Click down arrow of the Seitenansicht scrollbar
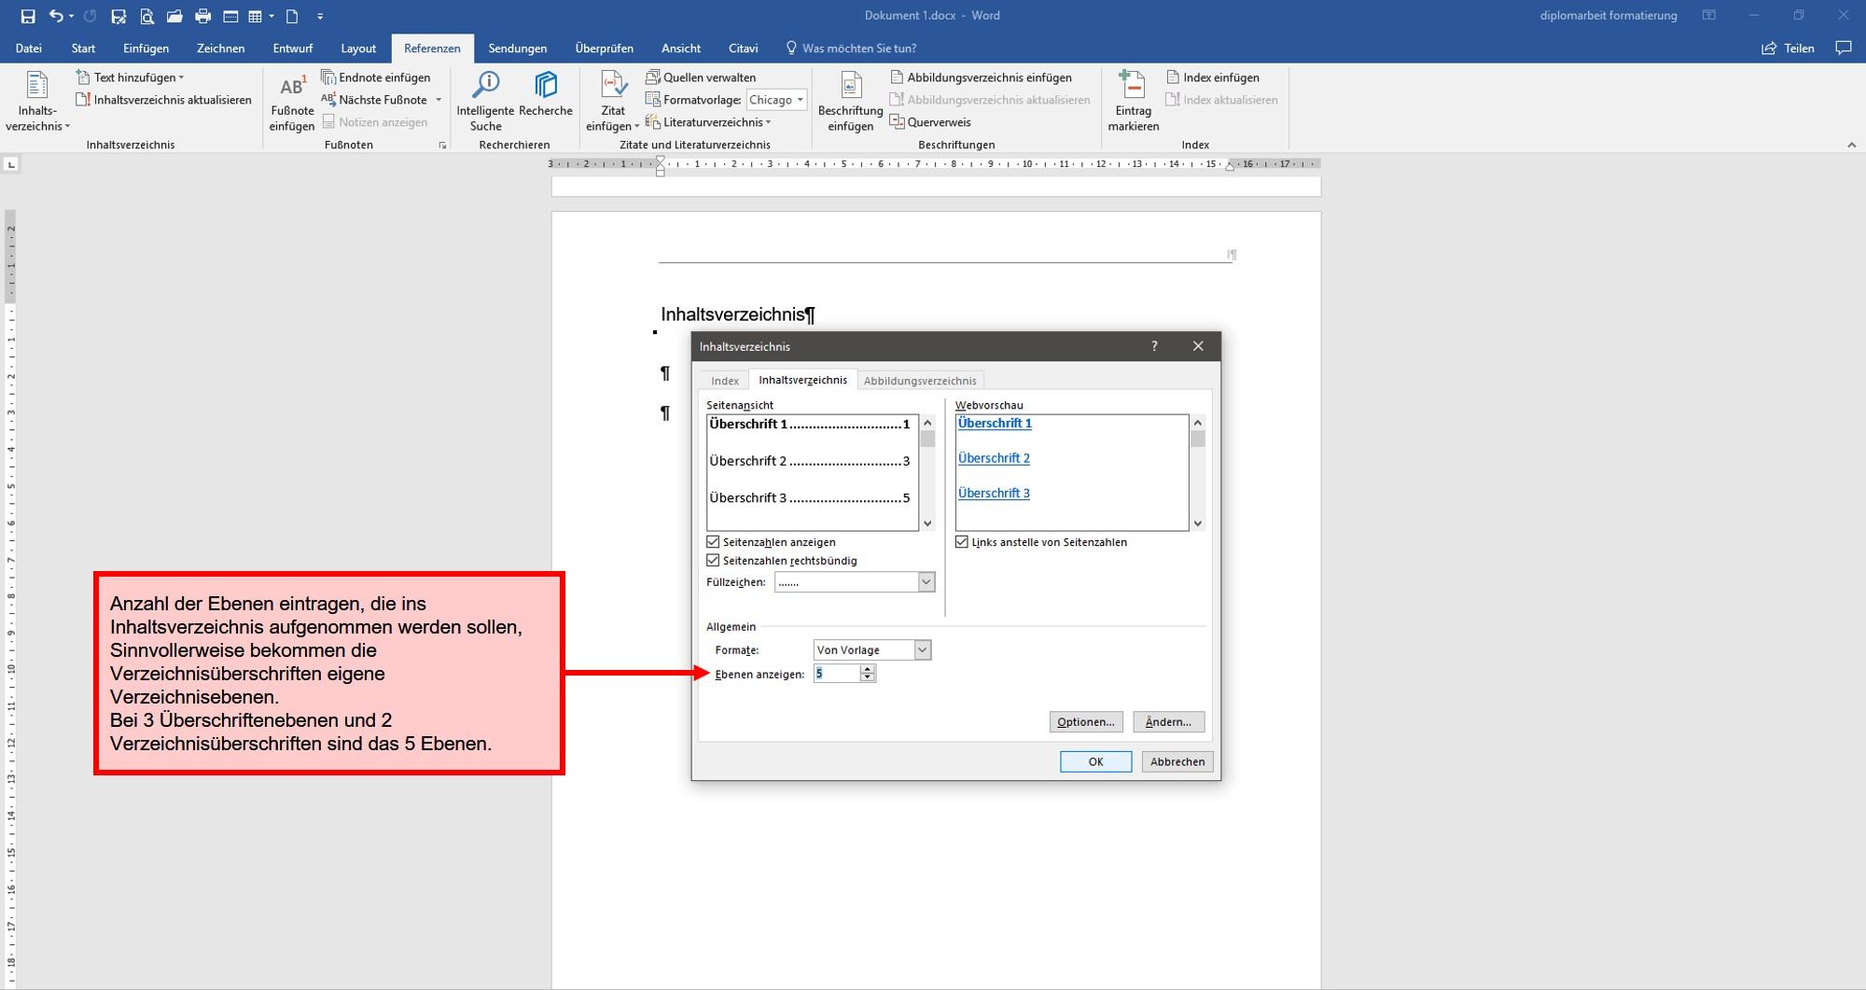1866x990 pixels. pyautogui.click(x=927, y=523)
